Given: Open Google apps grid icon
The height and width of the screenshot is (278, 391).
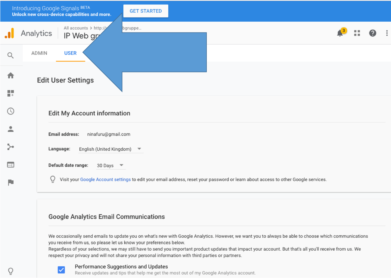Looking at the screenshot, I should pyautogui.click(x=357, y=33).
